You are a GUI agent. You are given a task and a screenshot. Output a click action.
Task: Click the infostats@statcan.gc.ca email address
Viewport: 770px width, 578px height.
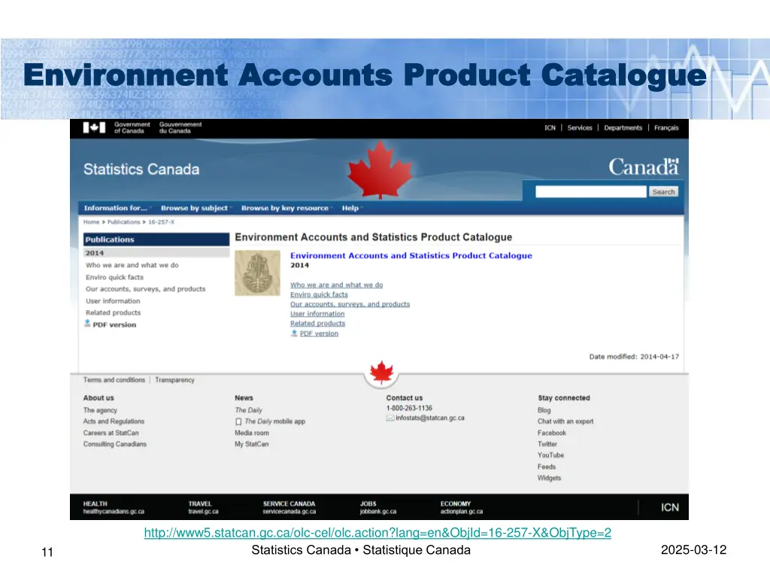pos(429,418)
